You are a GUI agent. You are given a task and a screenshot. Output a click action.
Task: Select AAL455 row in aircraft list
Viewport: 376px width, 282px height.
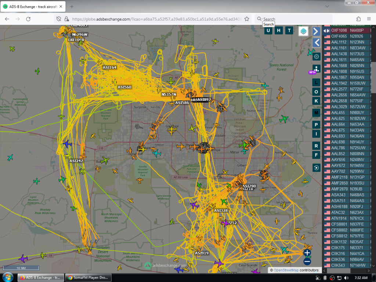[x=347, y=113]
